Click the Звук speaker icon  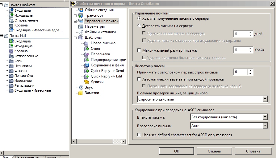click(x=81, y=87)
